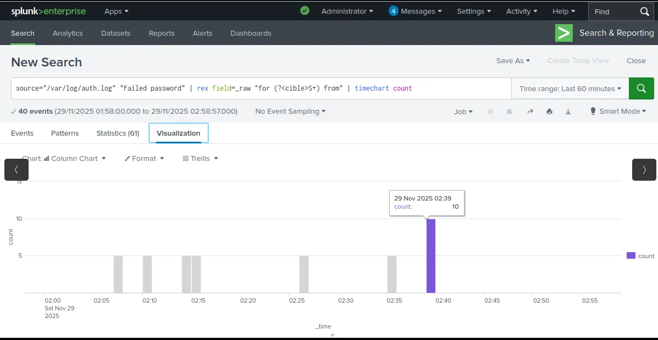Click the Smart Mode lightbulb icon
This screenshot has width=658, height=340.
[593, 111]
